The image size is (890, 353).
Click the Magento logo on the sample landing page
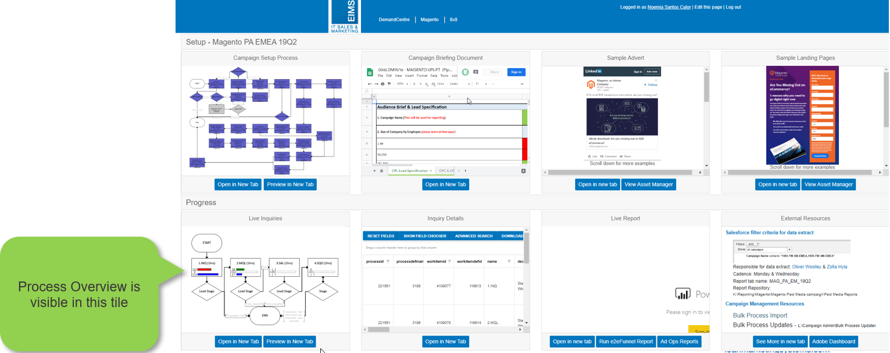[x=777, y=73]
